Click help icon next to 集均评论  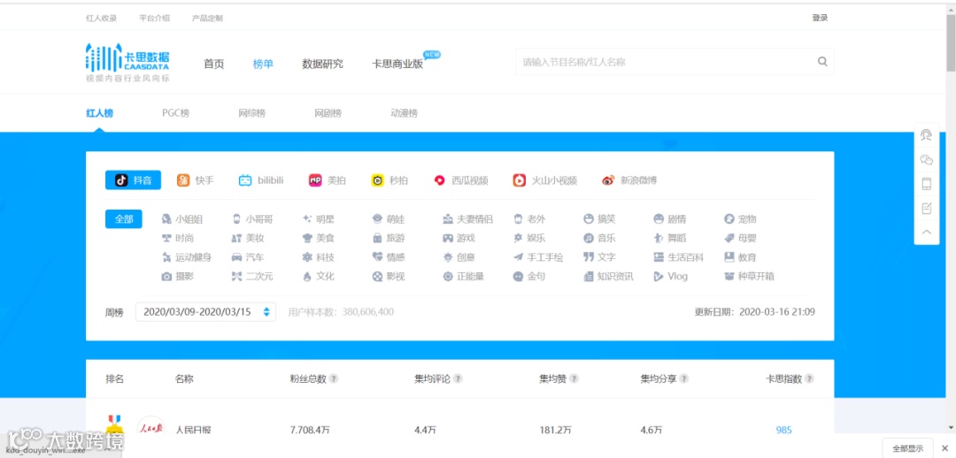click(x=458, y=378)
